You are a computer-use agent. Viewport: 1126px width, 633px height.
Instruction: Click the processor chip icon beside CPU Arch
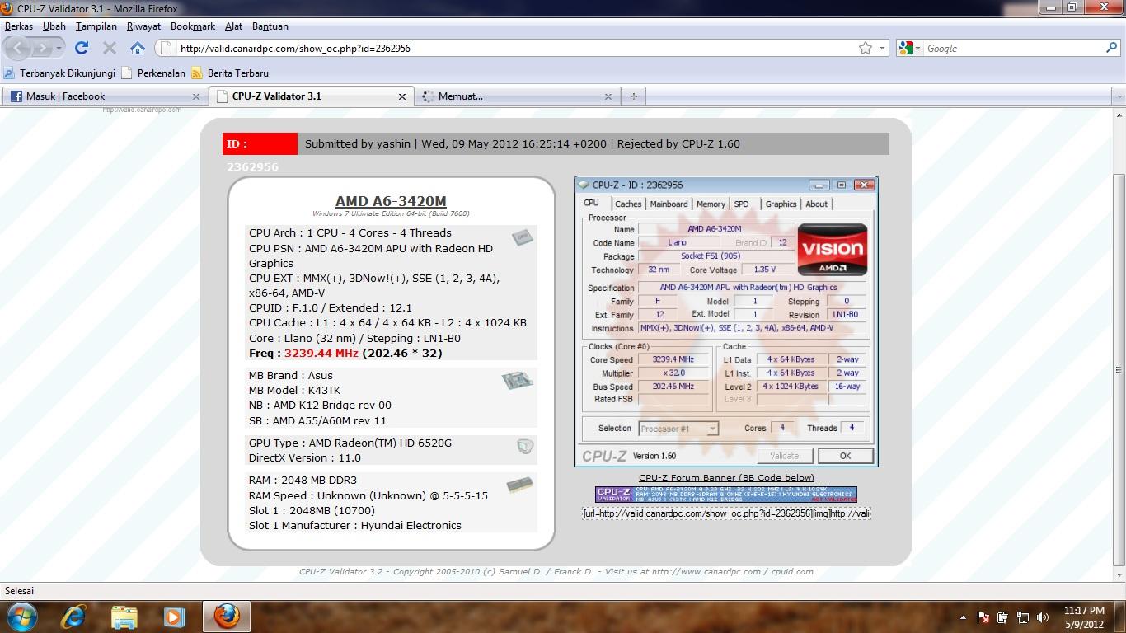(519, 237)
